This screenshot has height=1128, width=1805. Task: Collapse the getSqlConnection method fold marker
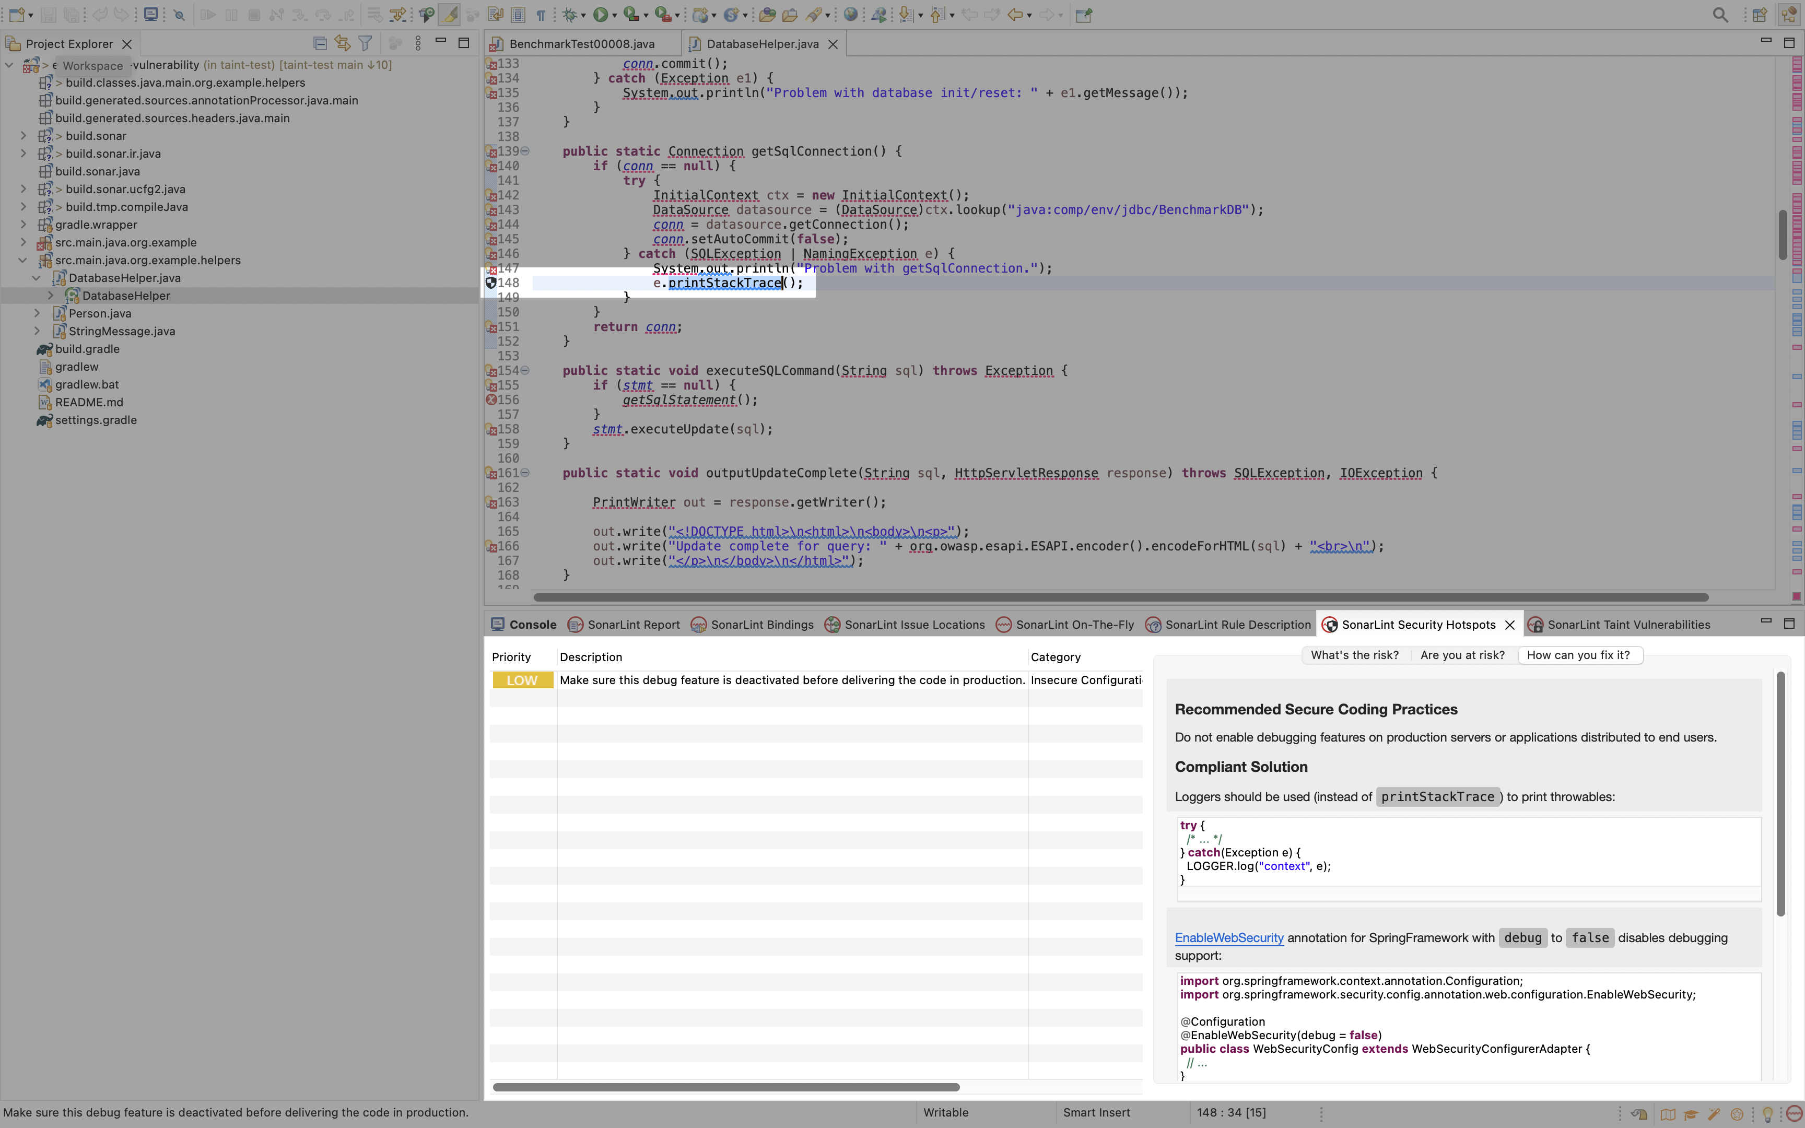[x=525, y=151]
